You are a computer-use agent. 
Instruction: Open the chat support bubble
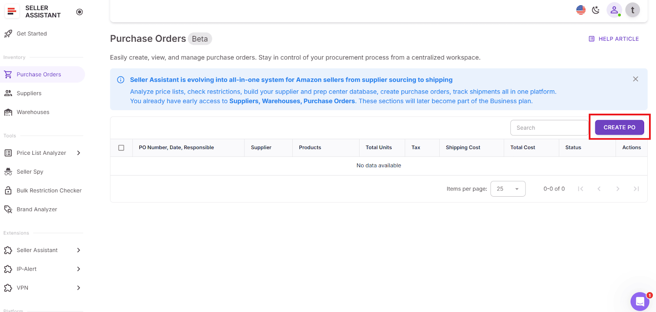click(x=640, y=302)
